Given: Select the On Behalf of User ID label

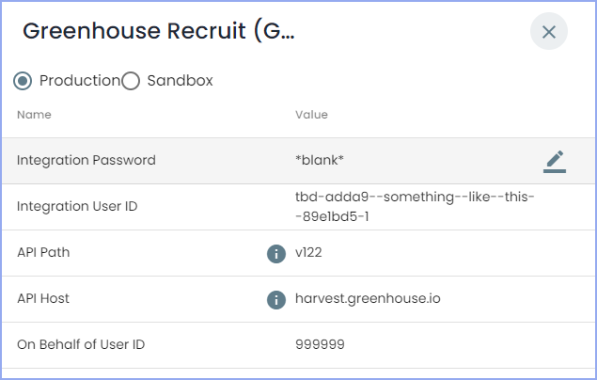Looking at the screenshot, I should tap(81, 345).
